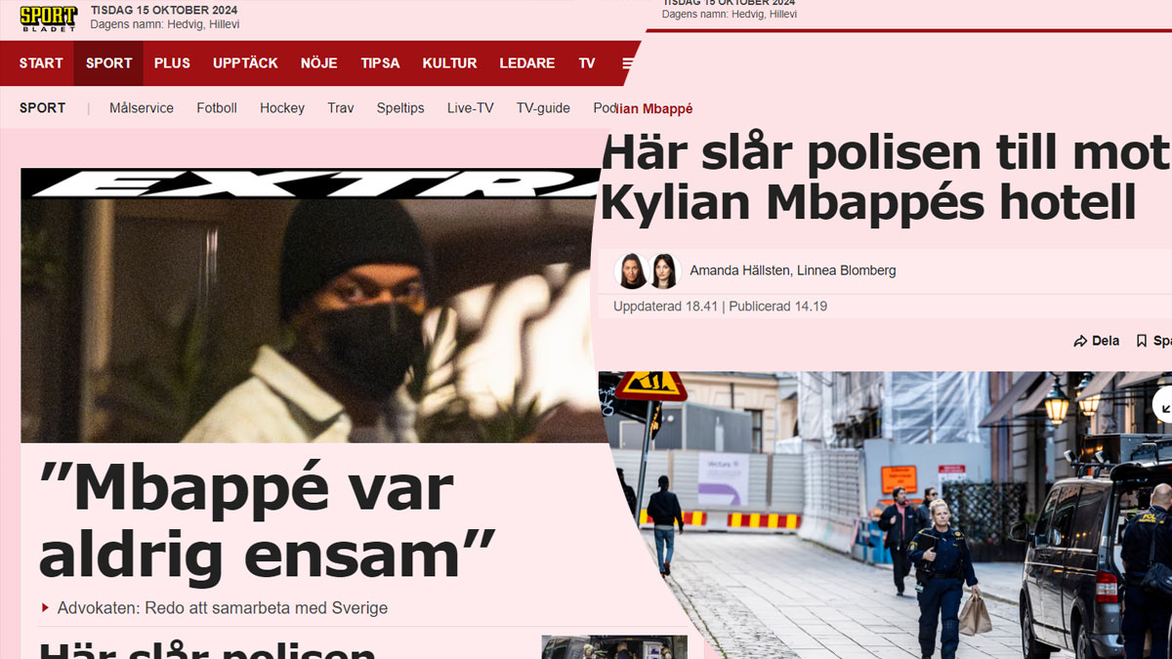This screenshot has width=1172, height=659.
Task: Click the Kylian Mbappé topic tag
Action: (x=654, y=108)
